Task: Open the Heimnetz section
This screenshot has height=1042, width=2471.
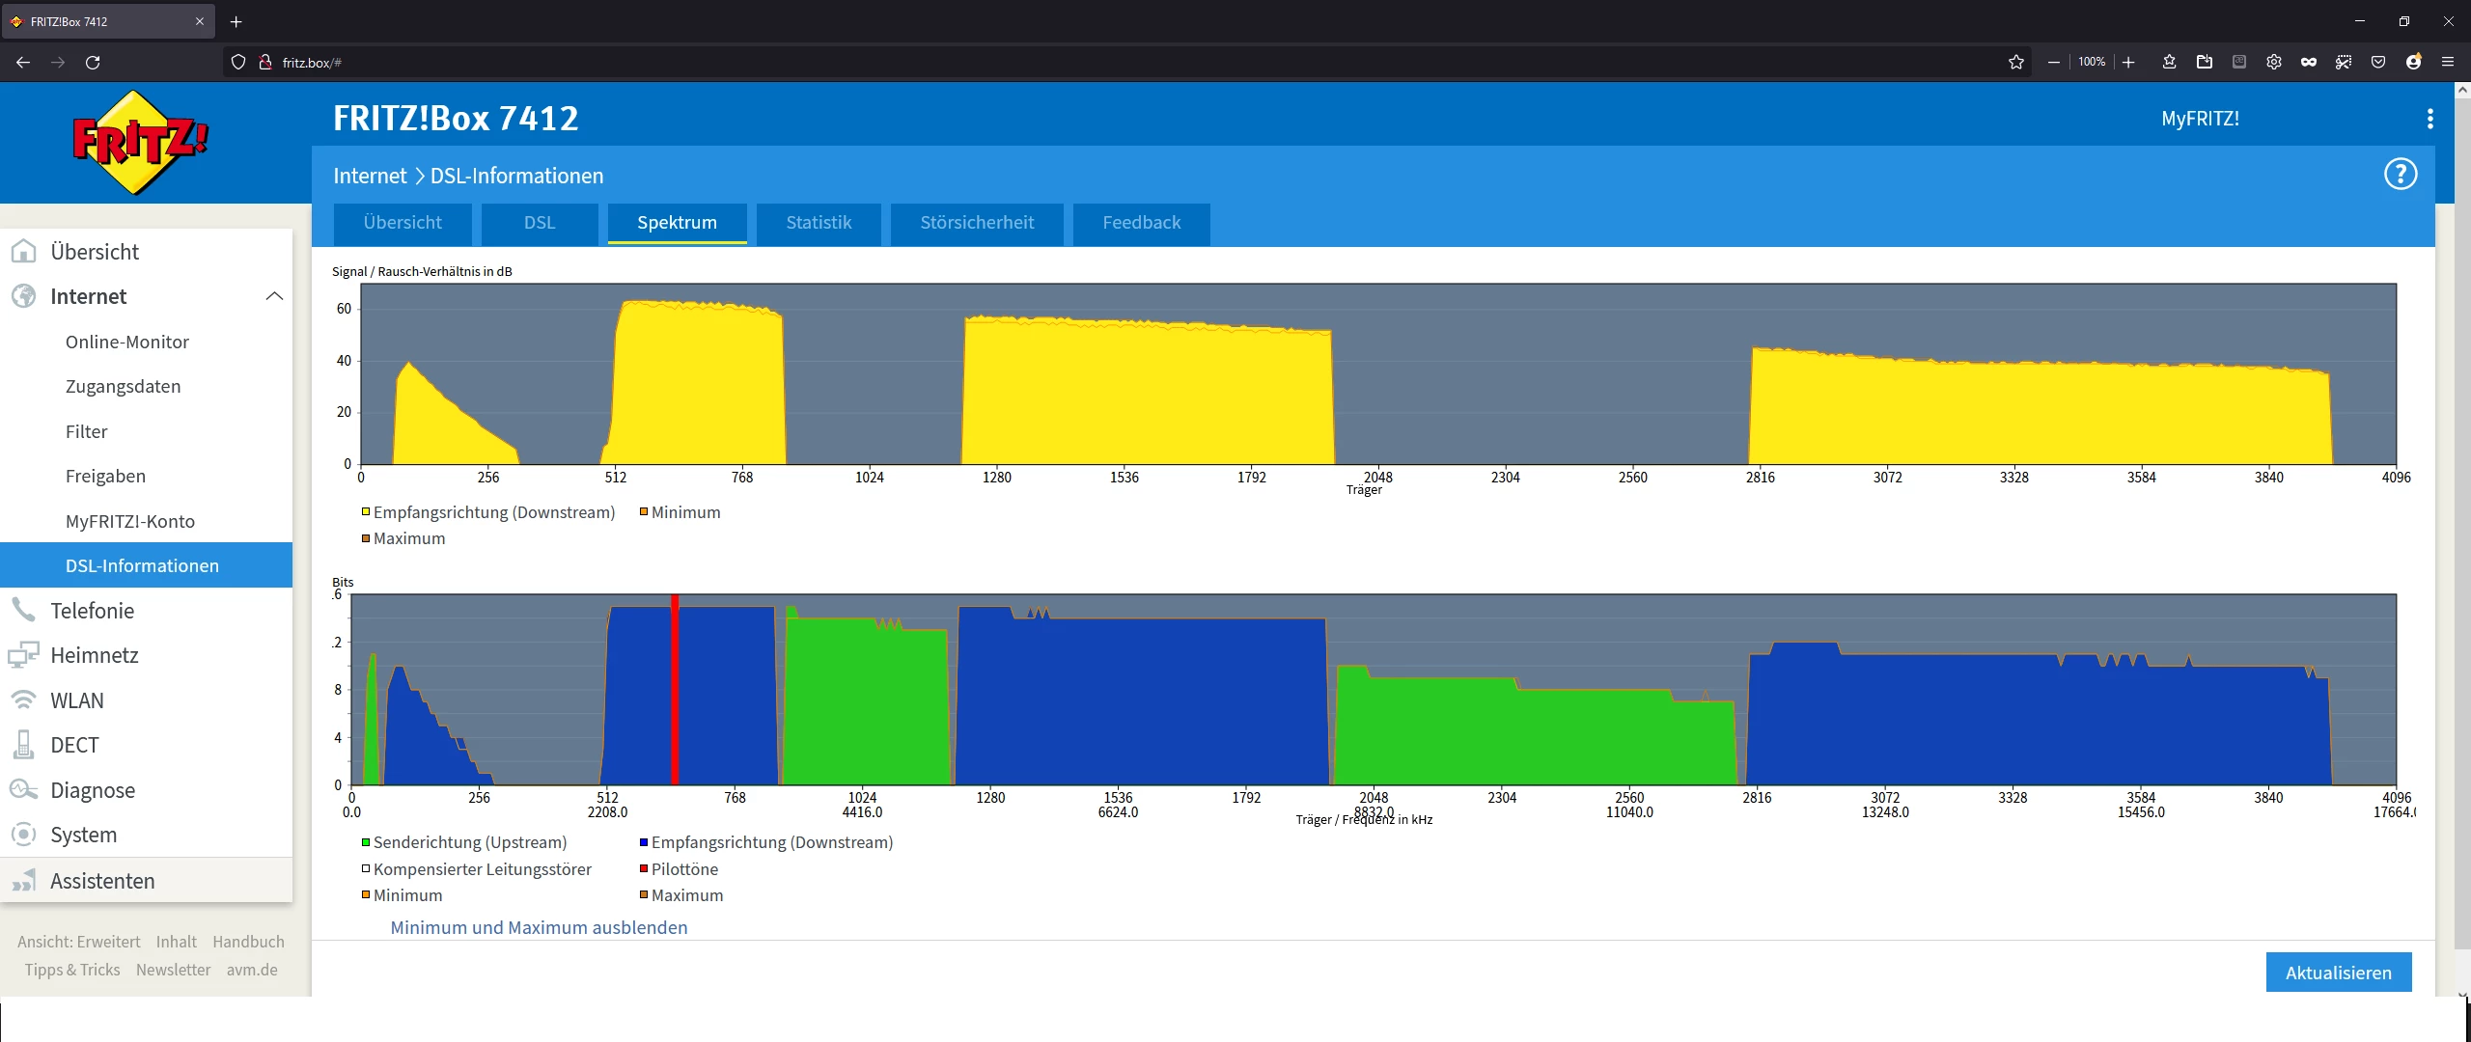Action: (94, 655)
